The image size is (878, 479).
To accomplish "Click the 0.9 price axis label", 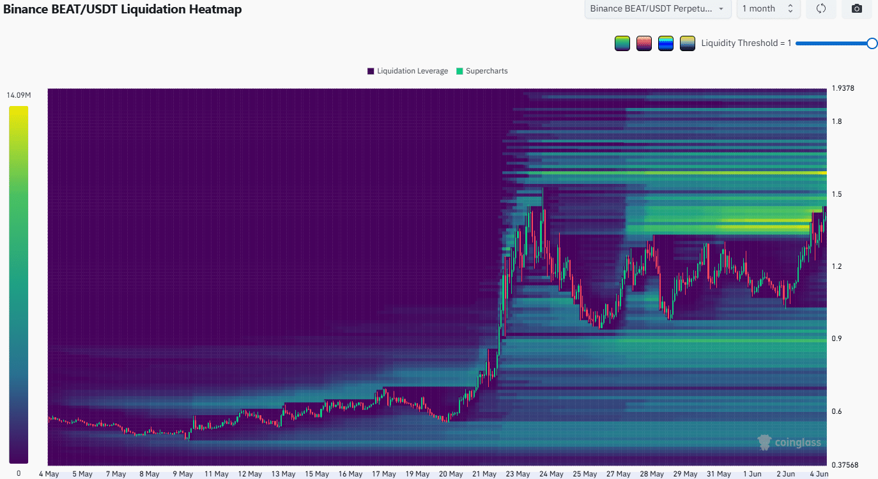I will (836, 338).
